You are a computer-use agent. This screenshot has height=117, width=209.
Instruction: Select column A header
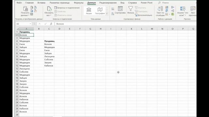pyautogui.click(x=26, y=29)
